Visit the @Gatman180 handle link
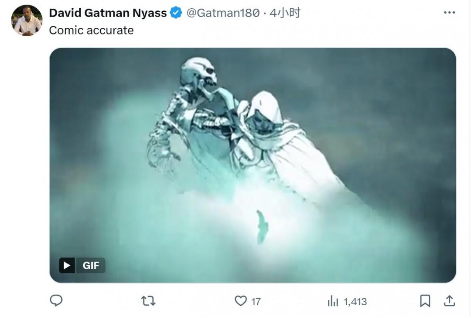Image resolution: width=471 pixels, height=317 pixels. [223, 13]
